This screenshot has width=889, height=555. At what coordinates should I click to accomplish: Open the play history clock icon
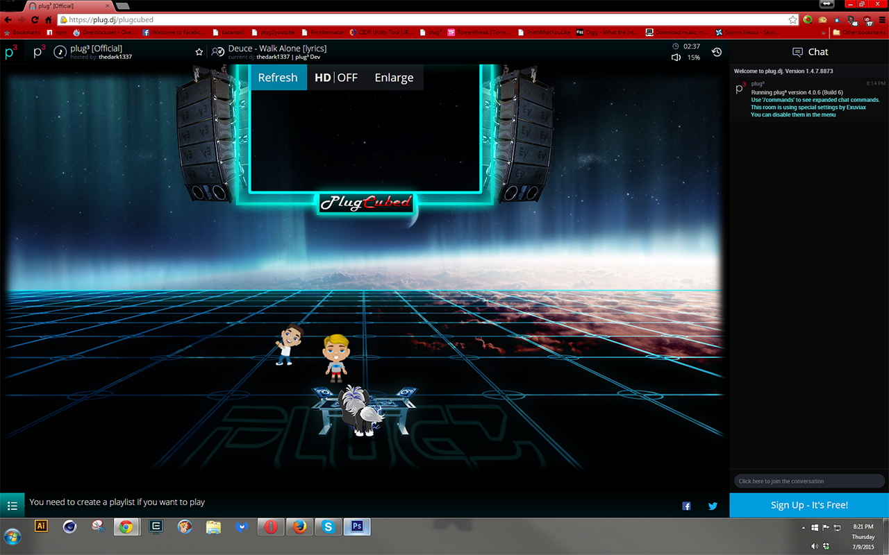coord(717,52)
